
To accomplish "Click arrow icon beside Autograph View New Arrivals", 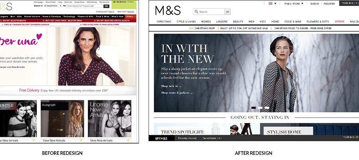I will pos(81,140).
